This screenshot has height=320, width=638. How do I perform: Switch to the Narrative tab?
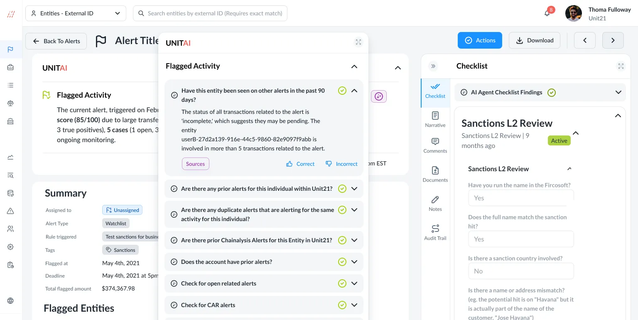[435, 119]
